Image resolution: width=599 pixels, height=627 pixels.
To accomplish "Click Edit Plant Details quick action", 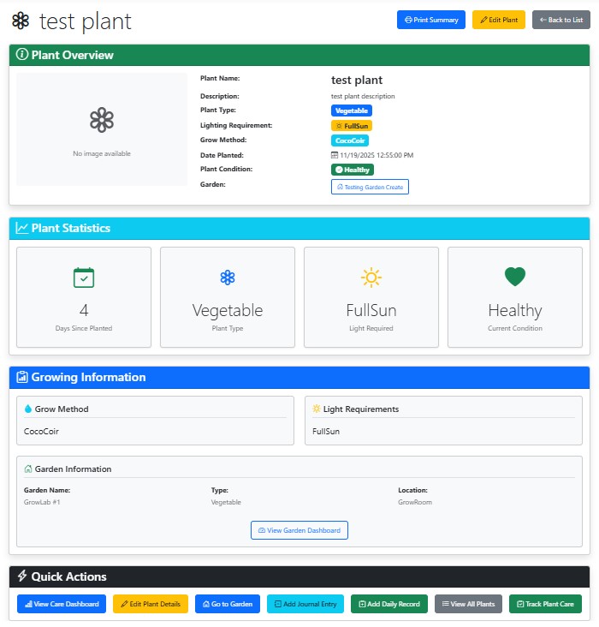I will (151, 604).
